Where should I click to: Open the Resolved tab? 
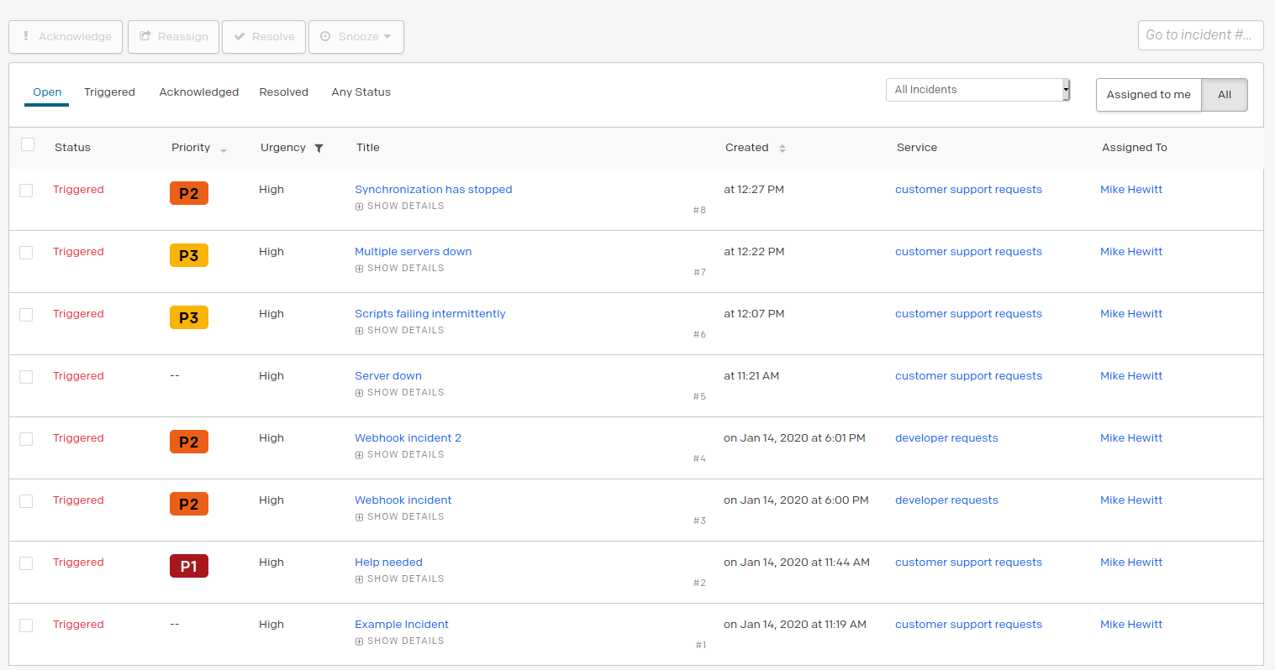(283, 92)
